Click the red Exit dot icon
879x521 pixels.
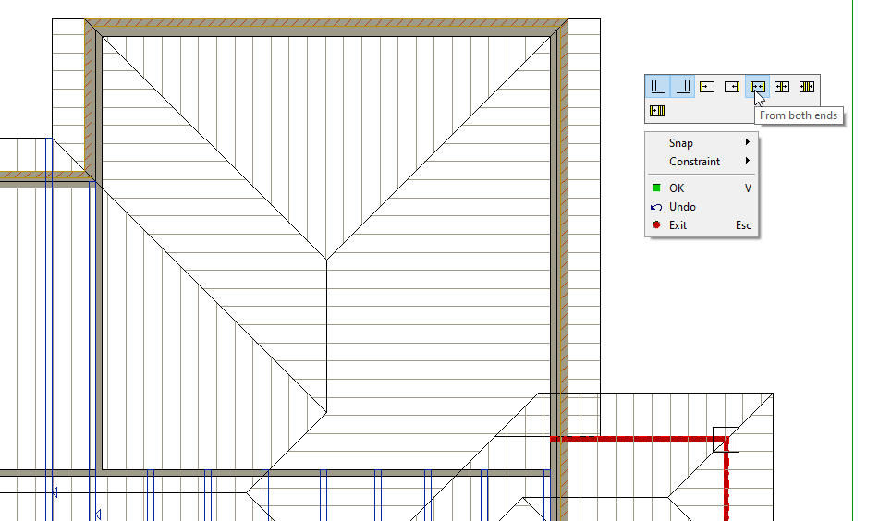(656, 225)
